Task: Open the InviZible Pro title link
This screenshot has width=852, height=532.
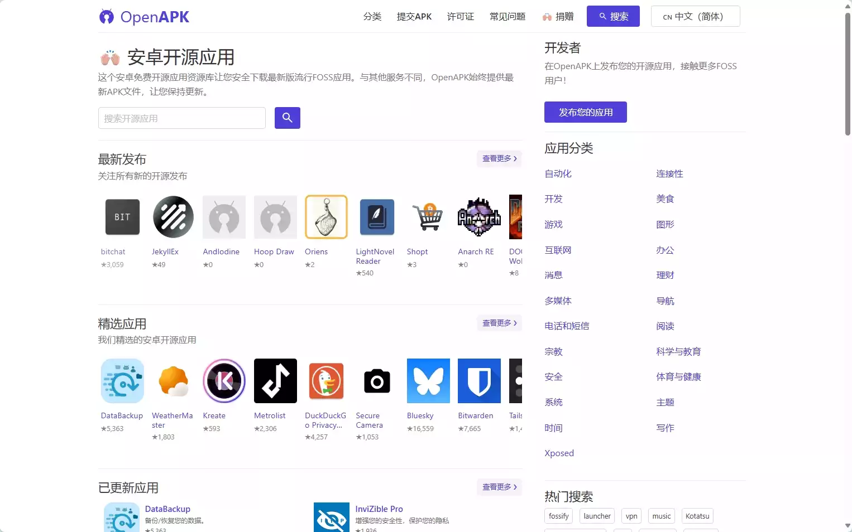Action: click(x=379, y=509)
